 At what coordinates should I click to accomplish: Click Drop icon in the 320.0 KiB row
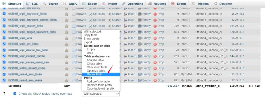(x=155, y=32)
